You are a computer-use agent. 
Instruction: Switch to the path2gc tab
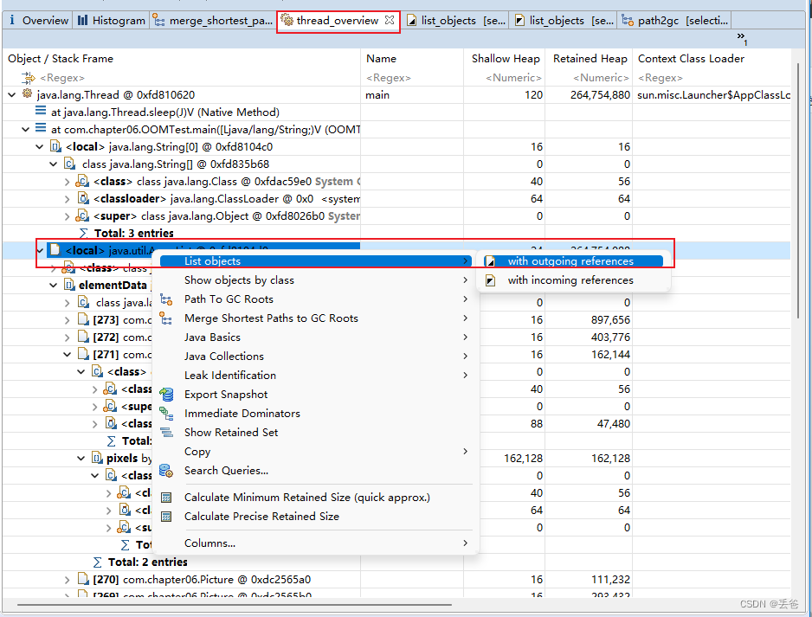coord(675,21)
